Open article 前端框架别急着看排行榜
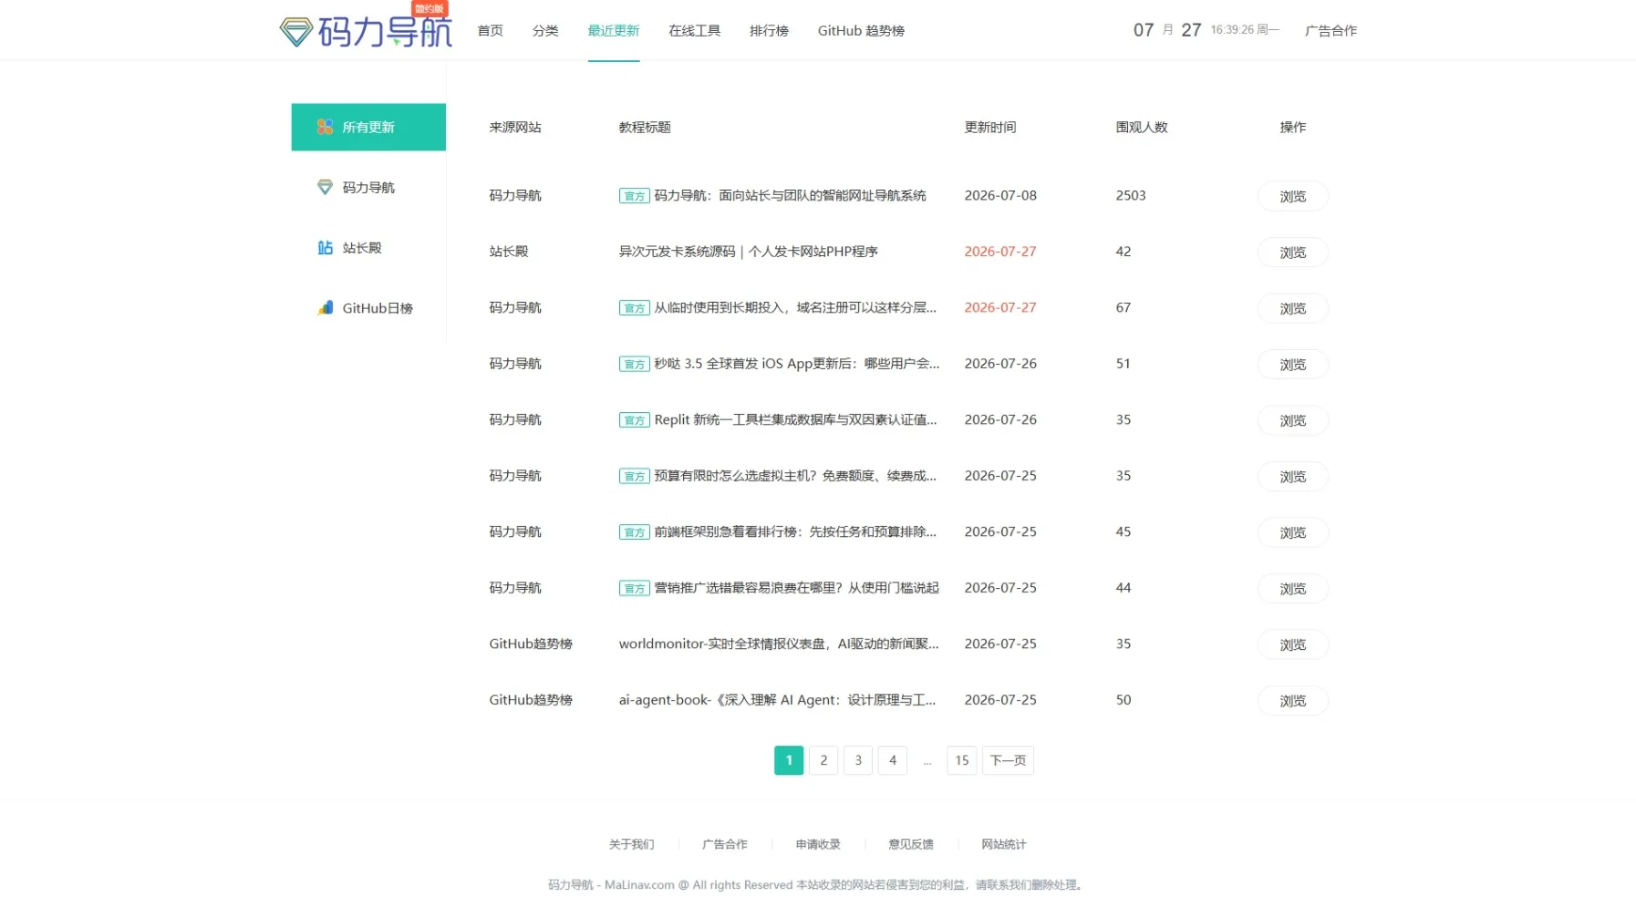Viewport: 1636px width, 918px height. click(795, 531)
